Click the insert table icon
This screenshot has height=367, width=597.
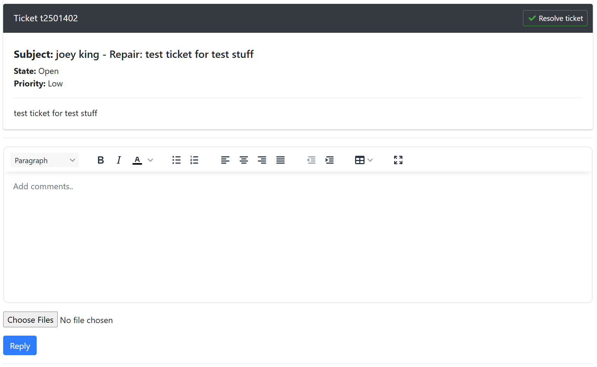pos(359,160)
